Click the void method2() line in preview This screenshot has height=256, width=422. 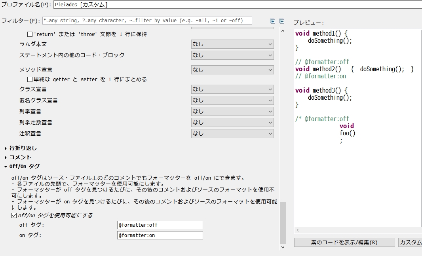(x=354, y=69)
